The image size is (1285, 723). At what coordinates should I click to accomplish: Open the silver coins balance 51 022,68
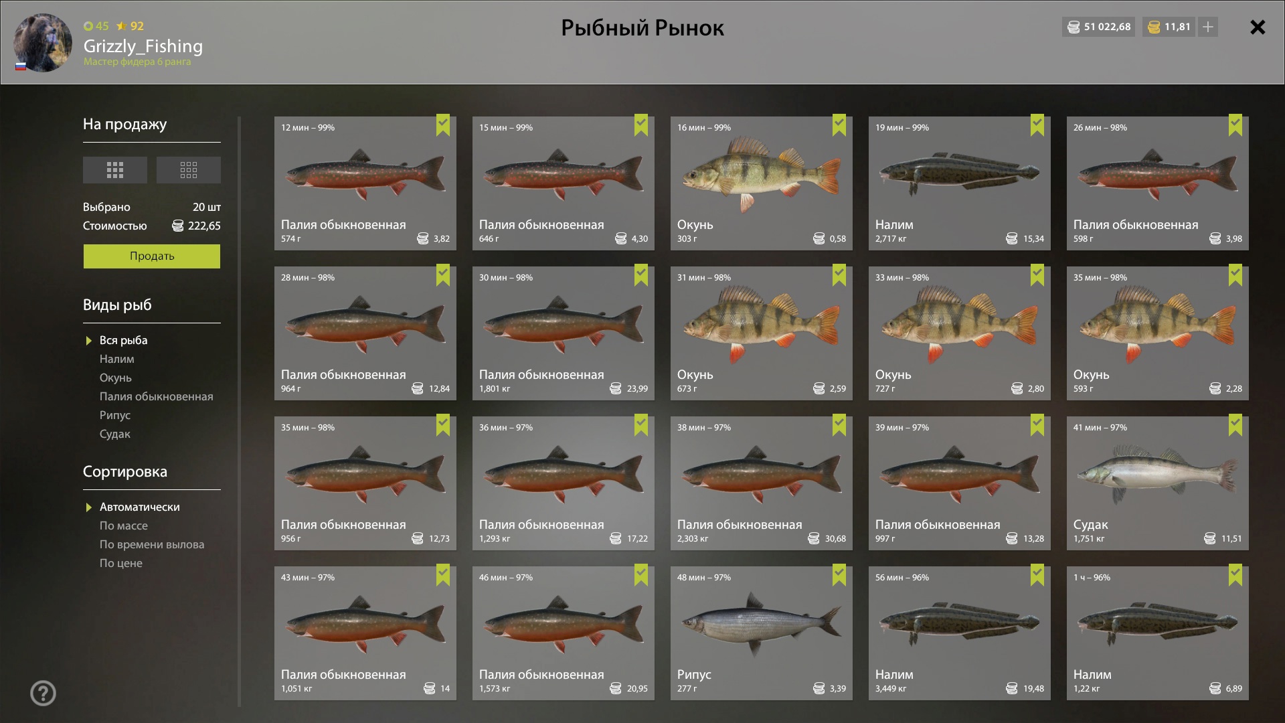point(1098,27)
